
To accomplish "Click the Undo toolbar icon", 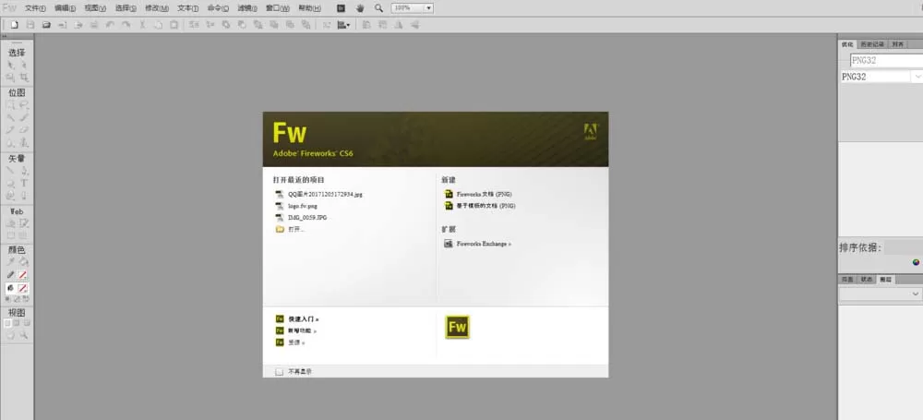I will click(x=110, y=25).
